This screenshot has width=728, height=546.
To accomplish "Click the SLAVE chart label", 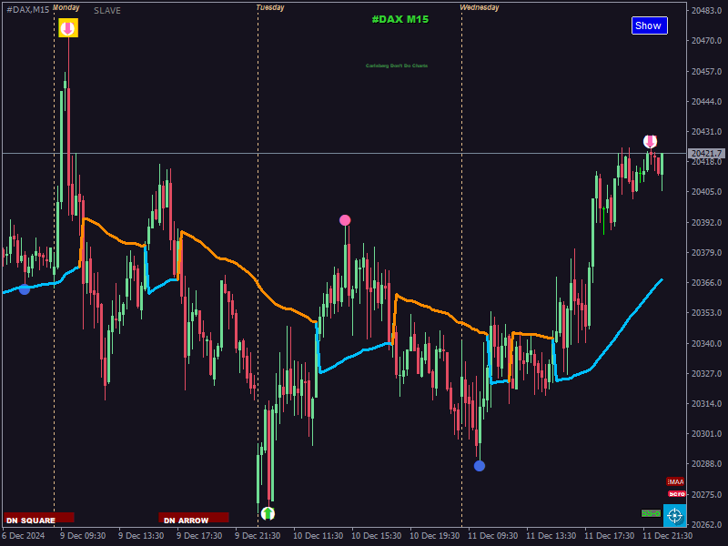I will click(107, 11).
